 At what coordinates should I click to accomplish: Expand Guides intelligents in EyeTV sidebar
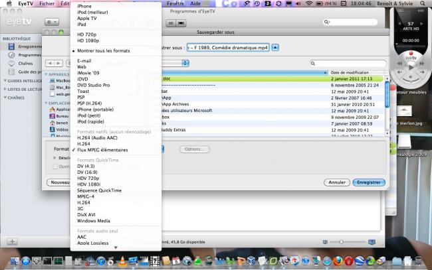(x=5, y=80)
